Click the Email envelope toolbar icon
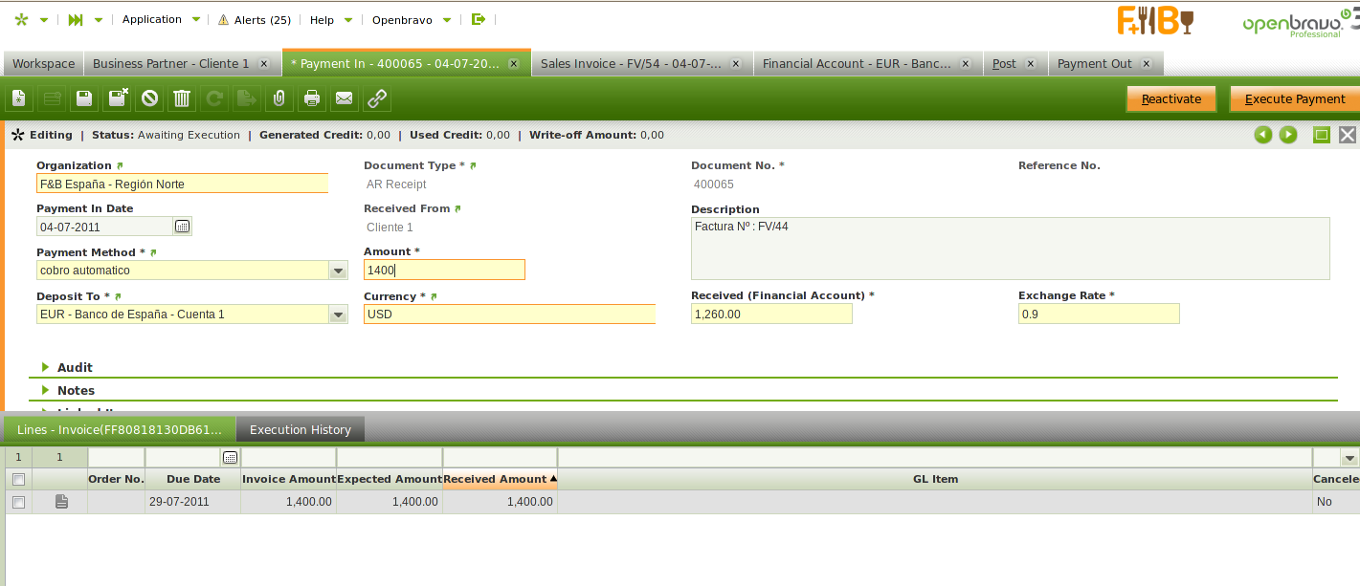 point(344,98)
